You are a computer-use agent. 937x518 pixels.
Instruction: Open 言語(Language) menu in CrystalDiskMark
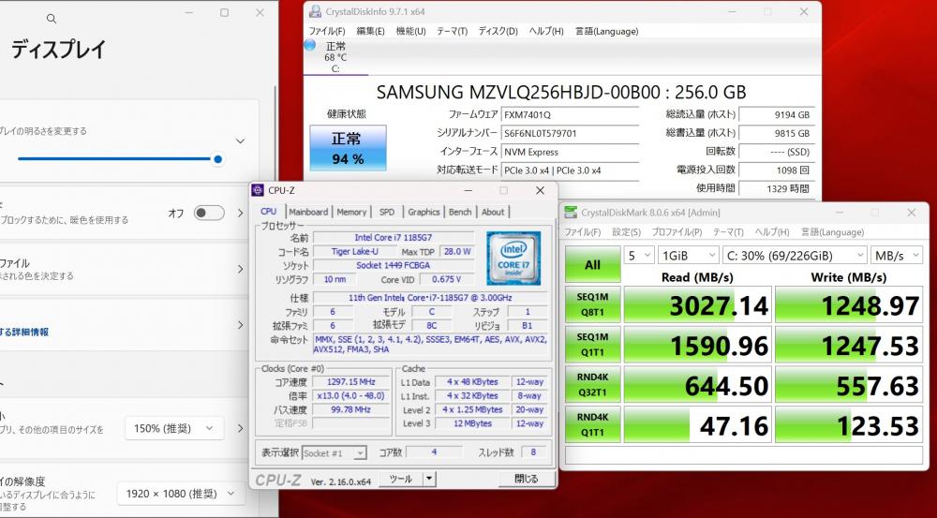[832, 231]
